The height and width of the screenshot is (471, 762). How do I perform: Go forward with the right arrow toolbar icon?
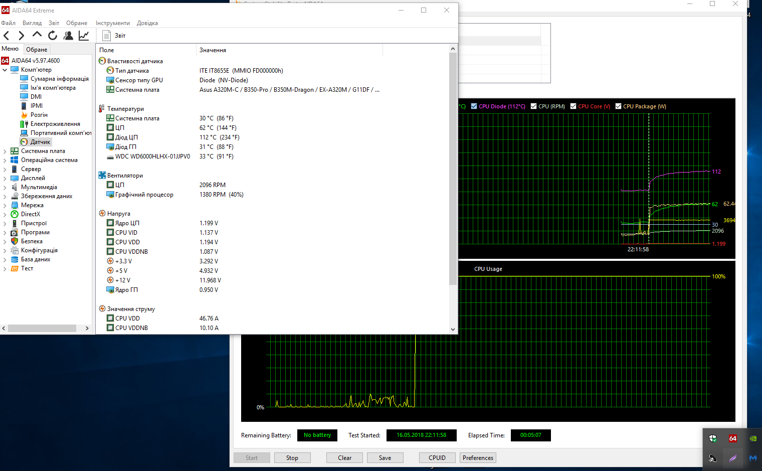pyautogui.click(x=21, y=36)
